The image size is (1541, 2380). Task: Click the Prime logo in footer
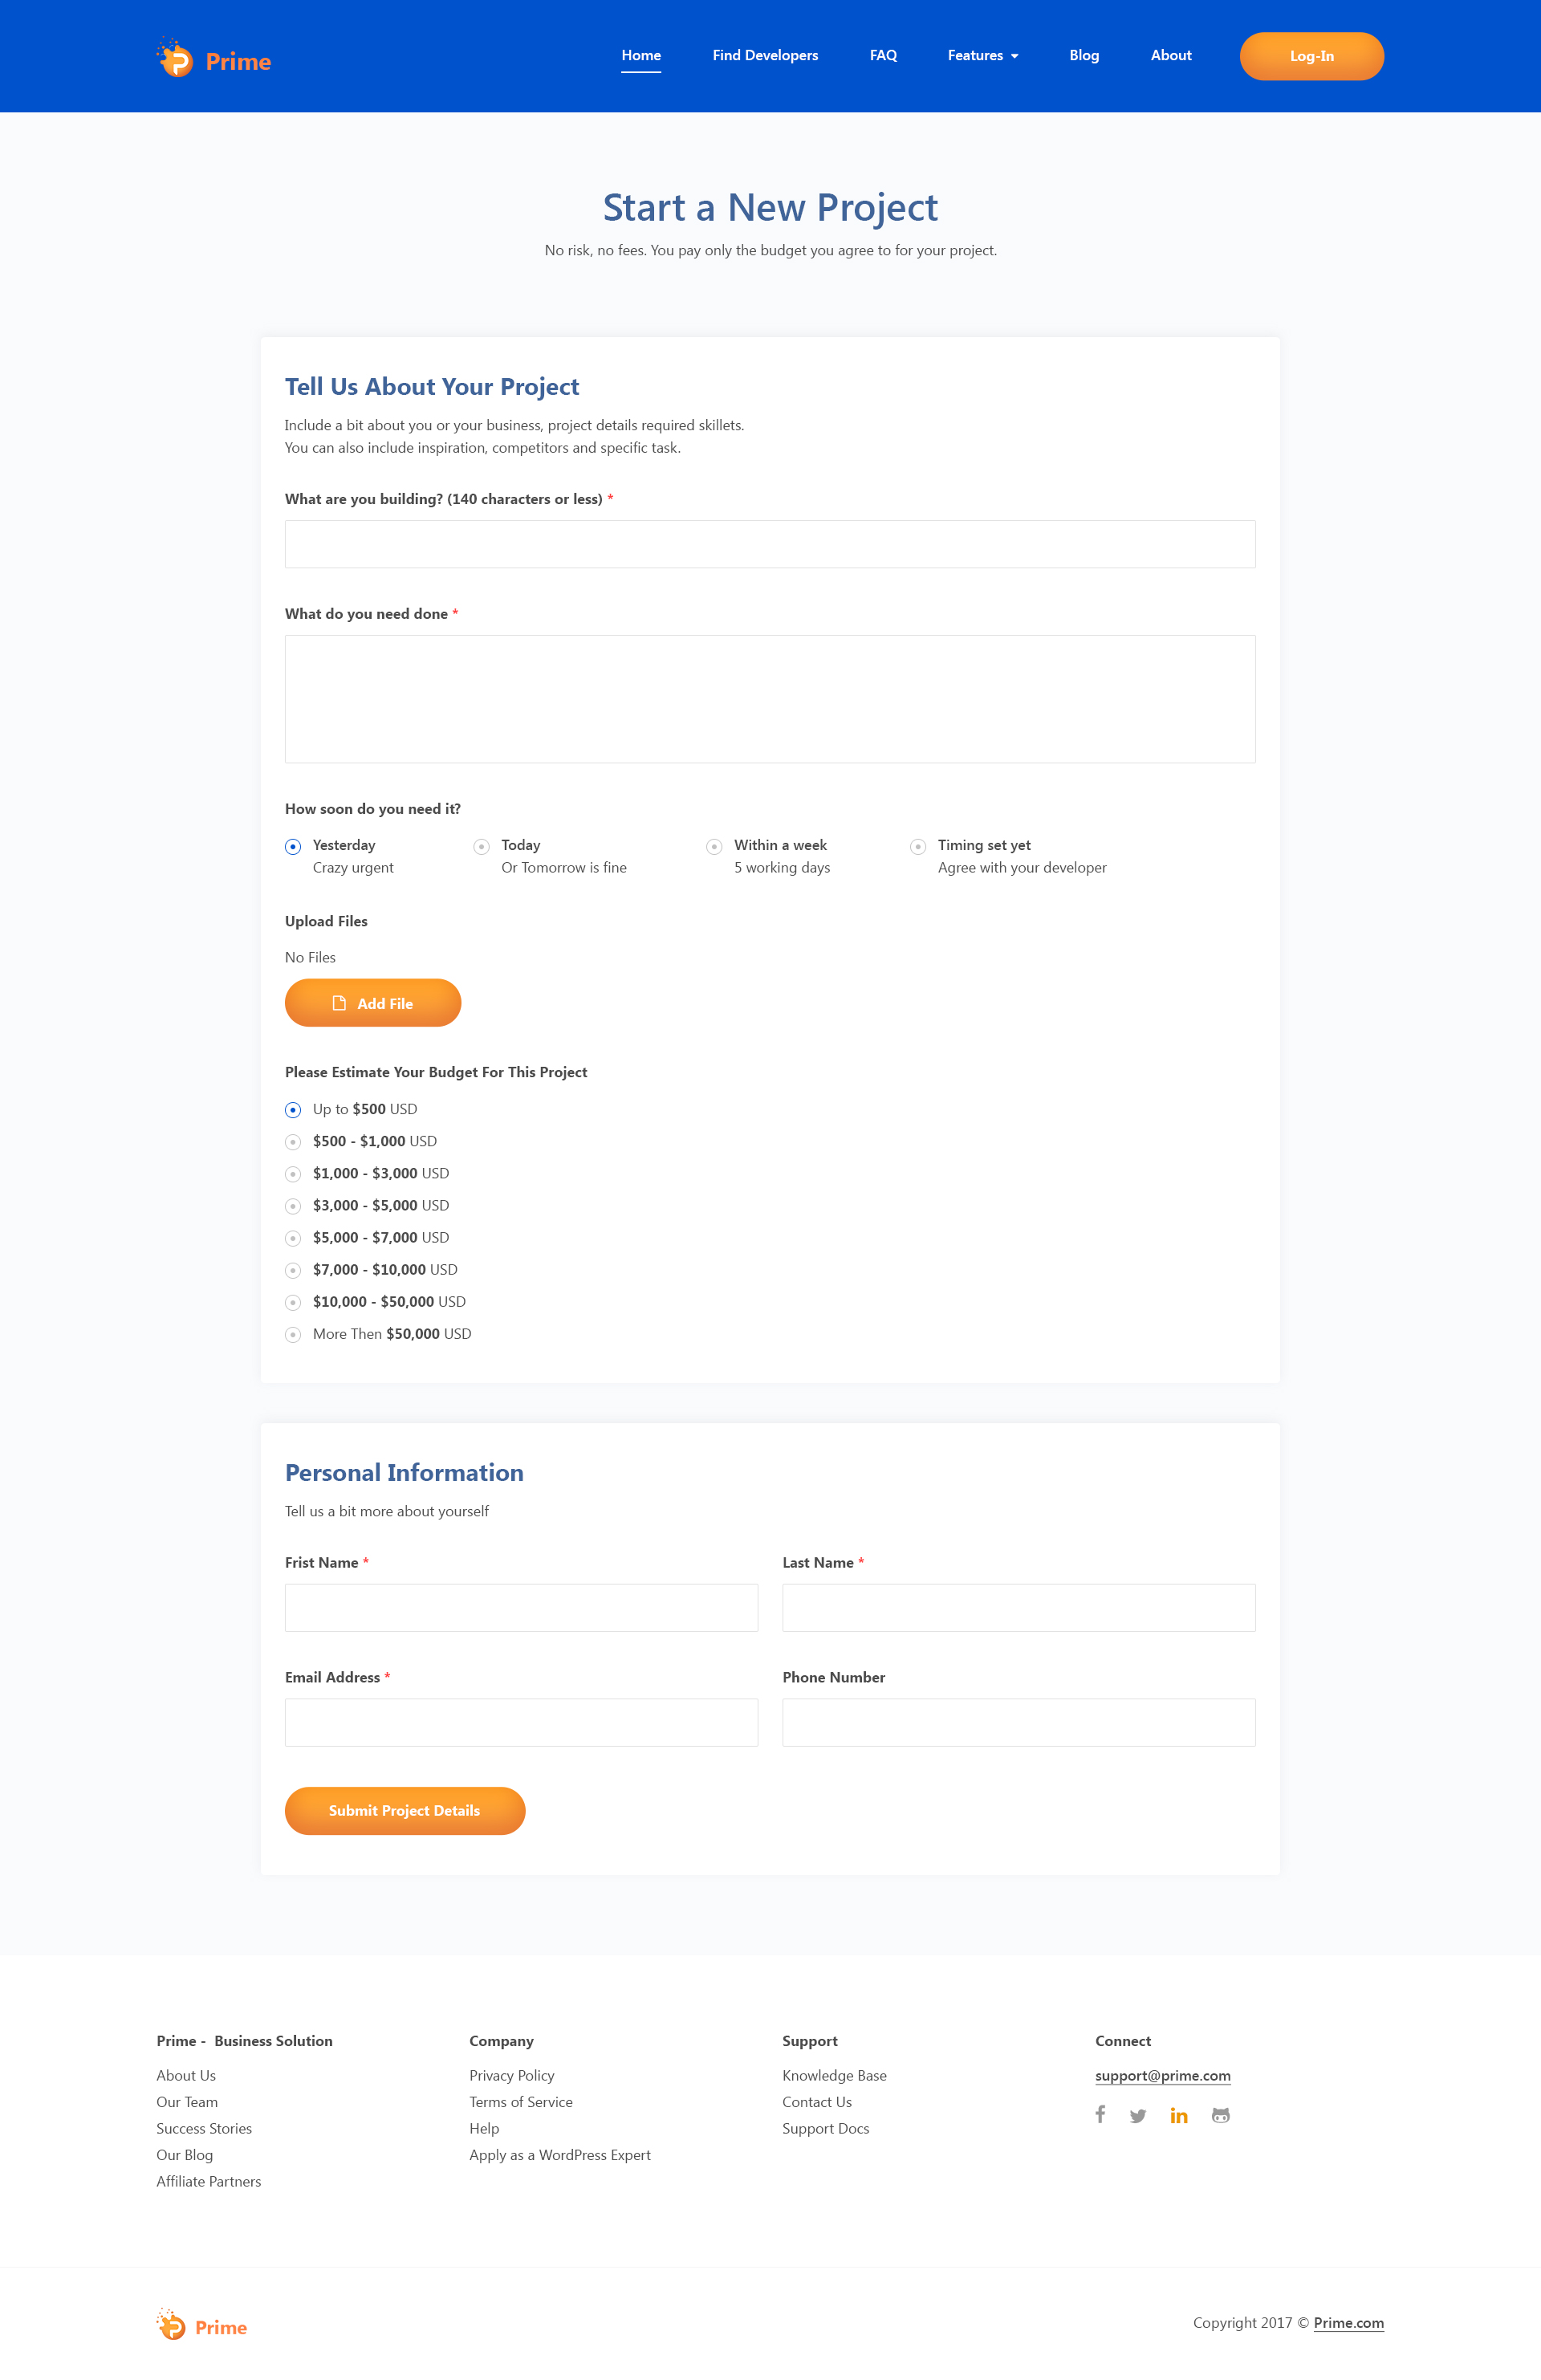tap(202, 2326)
